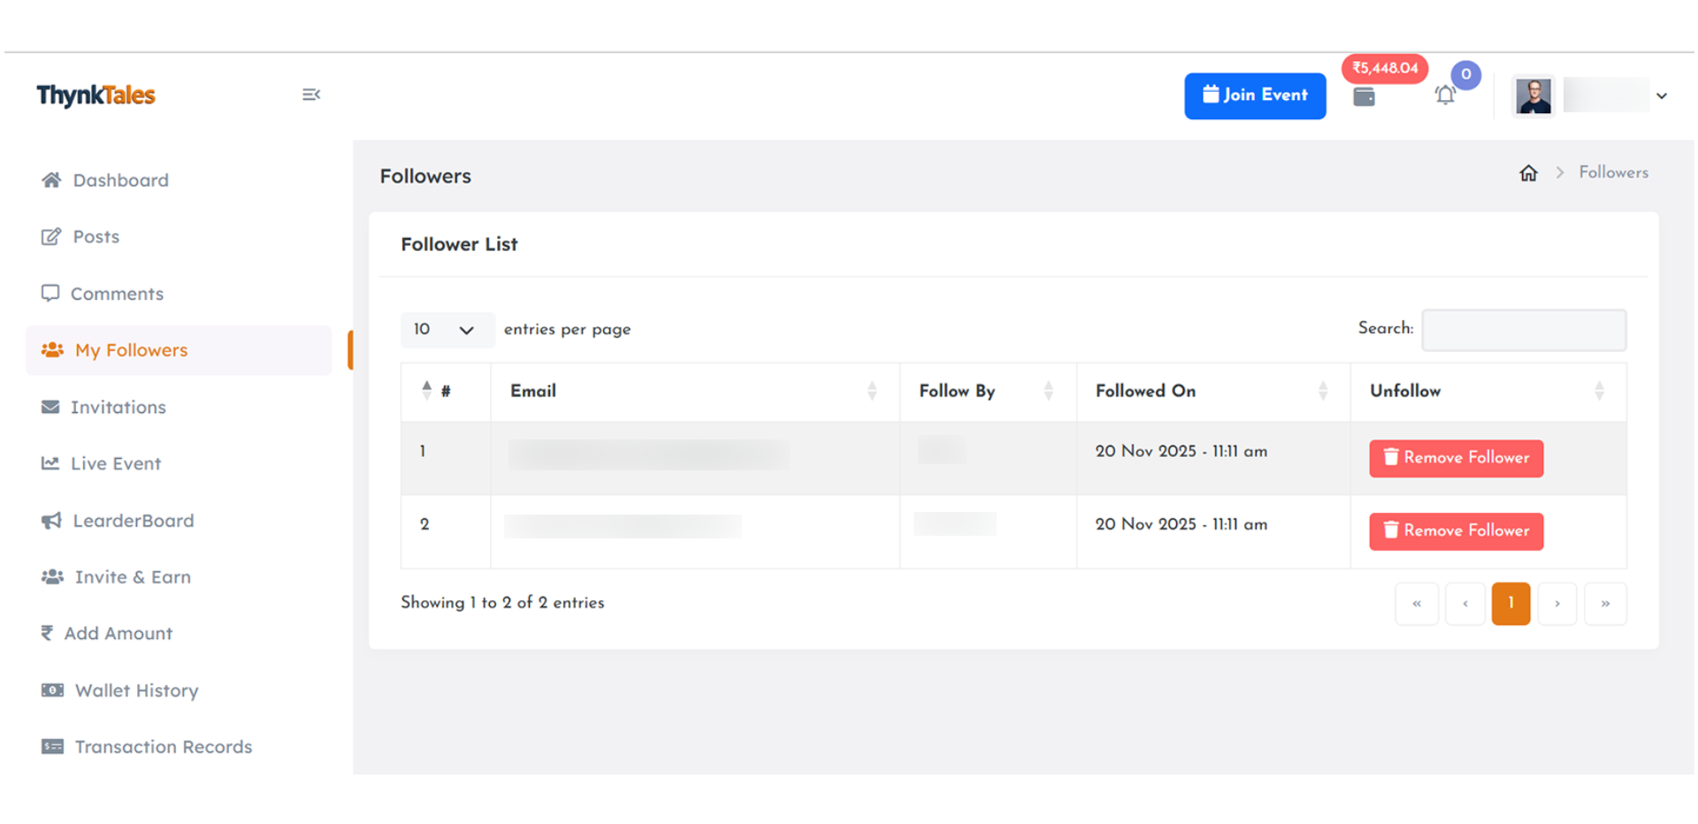1698x824 pixels.
Task: Collapse the sidebar using the hamburger icon
Action: point(310,95)
